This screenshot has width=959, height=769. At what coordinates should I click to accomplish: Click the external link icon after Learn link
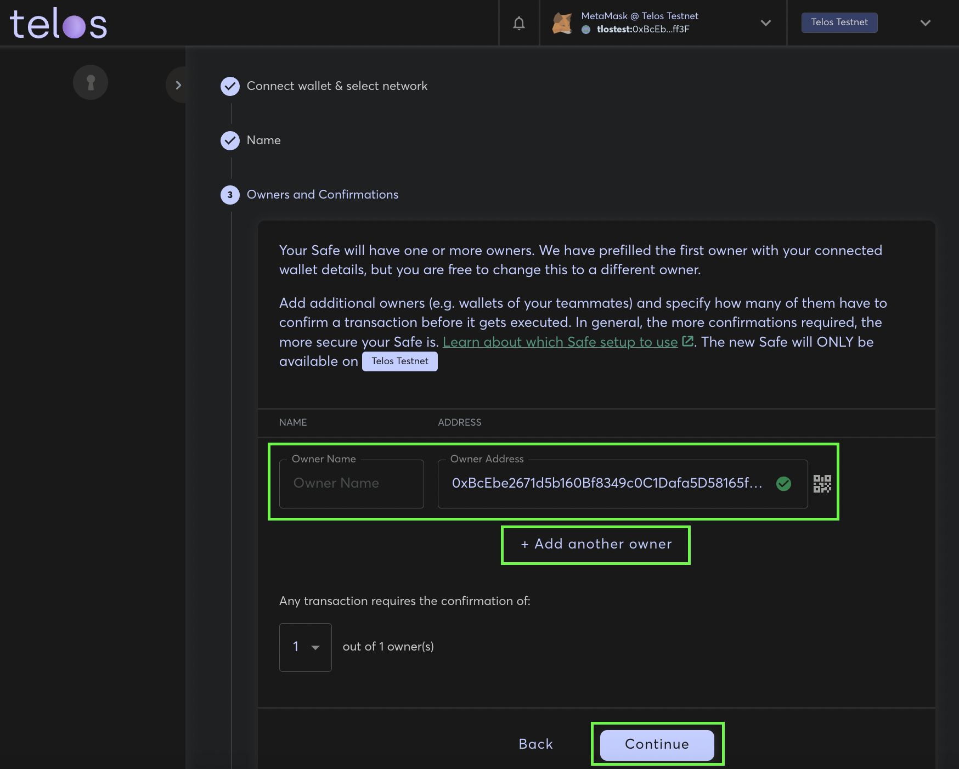click(687, 342)
